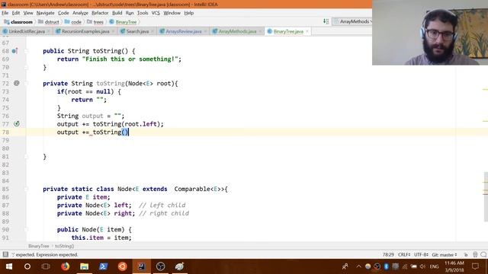This screenshot has width=488, height=274.
Task: Click the inspections profile (Hector) icon in status bar
Action: [x=475, y=254]
